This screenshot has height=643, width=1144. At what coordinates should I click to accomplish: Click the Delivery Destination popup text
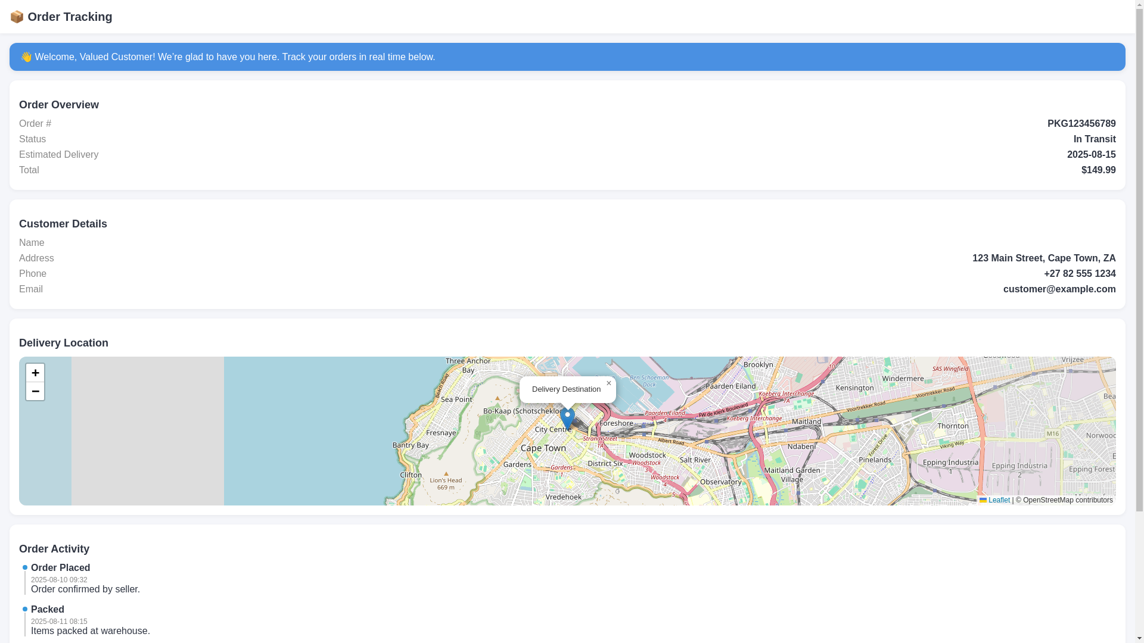pos(566,389)
